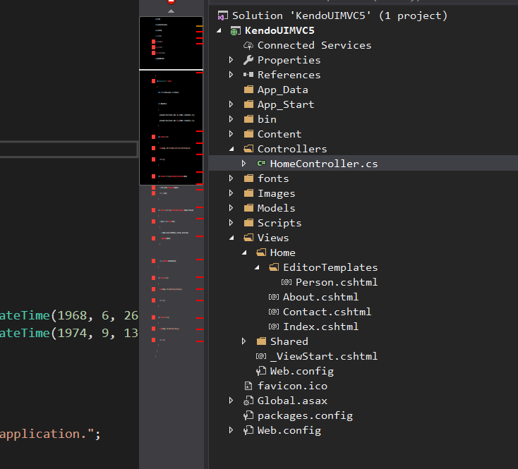Click the Solution 'KendoUIMVC5' root node
The height and width of the screenshot is (469, 518).
coord(339,16)
